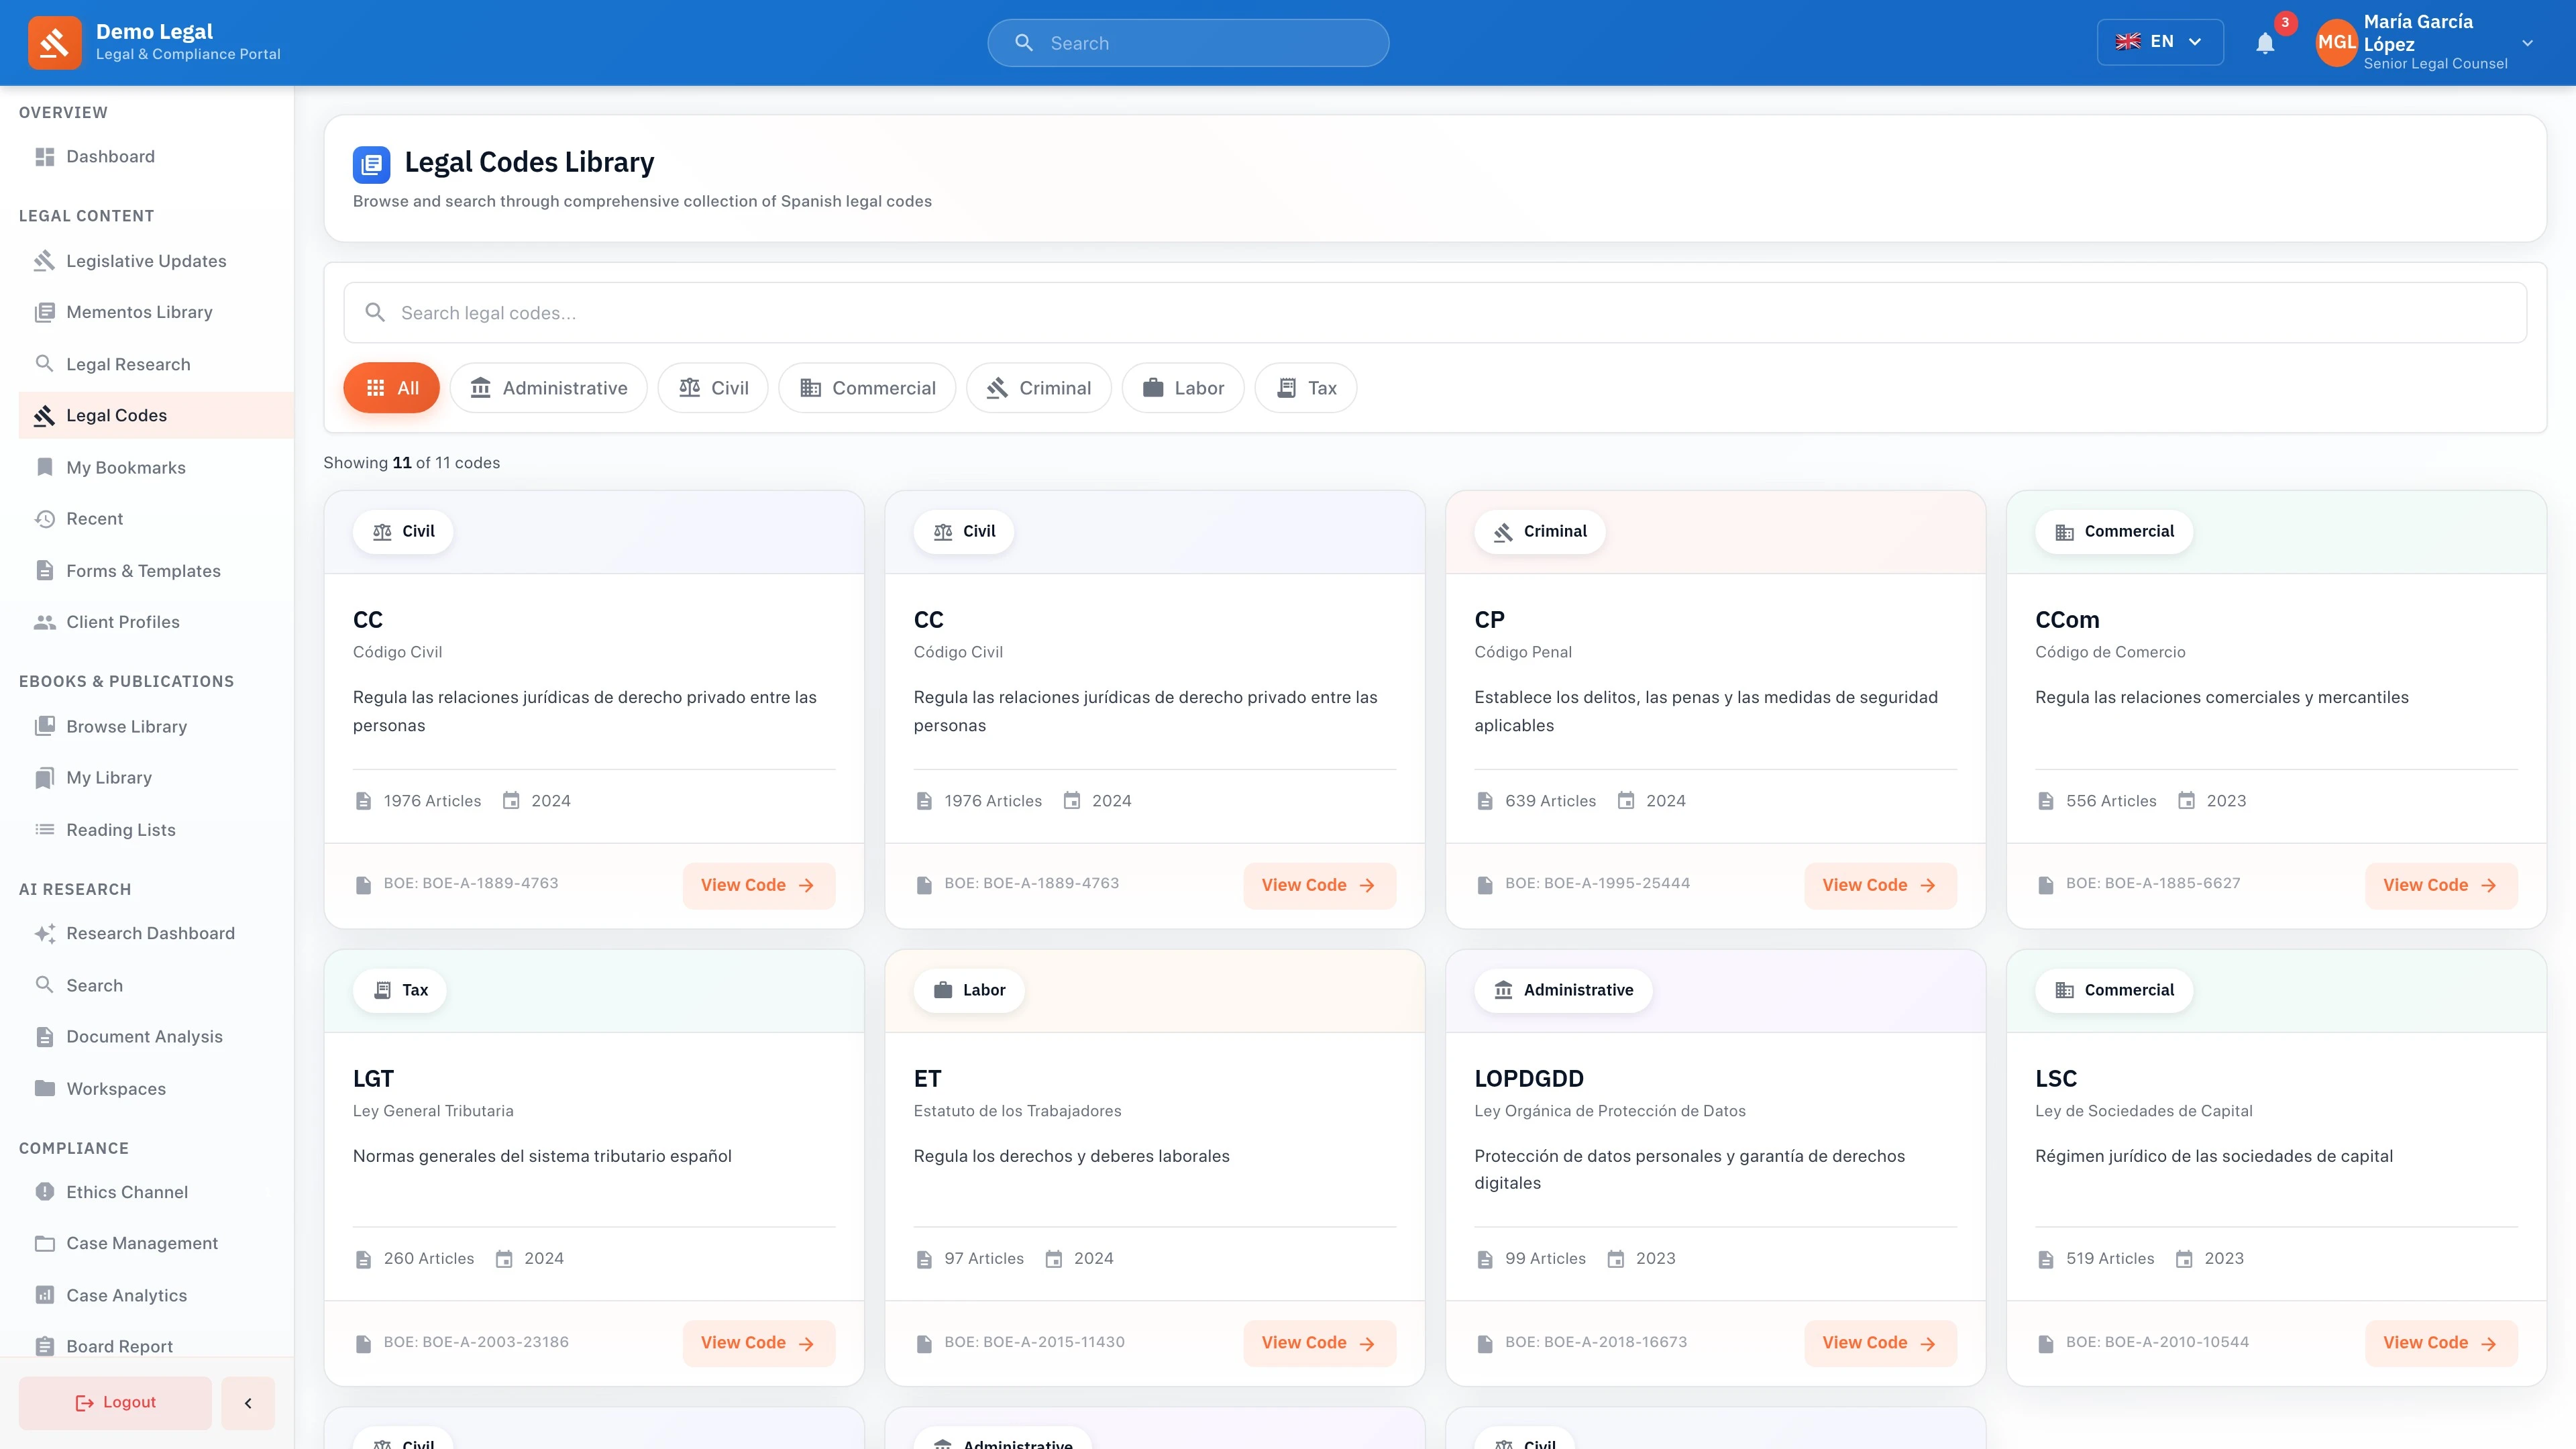Viewport: 2576px width, 1449px height.
Task: Select the Legislative Updates gavel icon
Action: [x=45, y=260]
